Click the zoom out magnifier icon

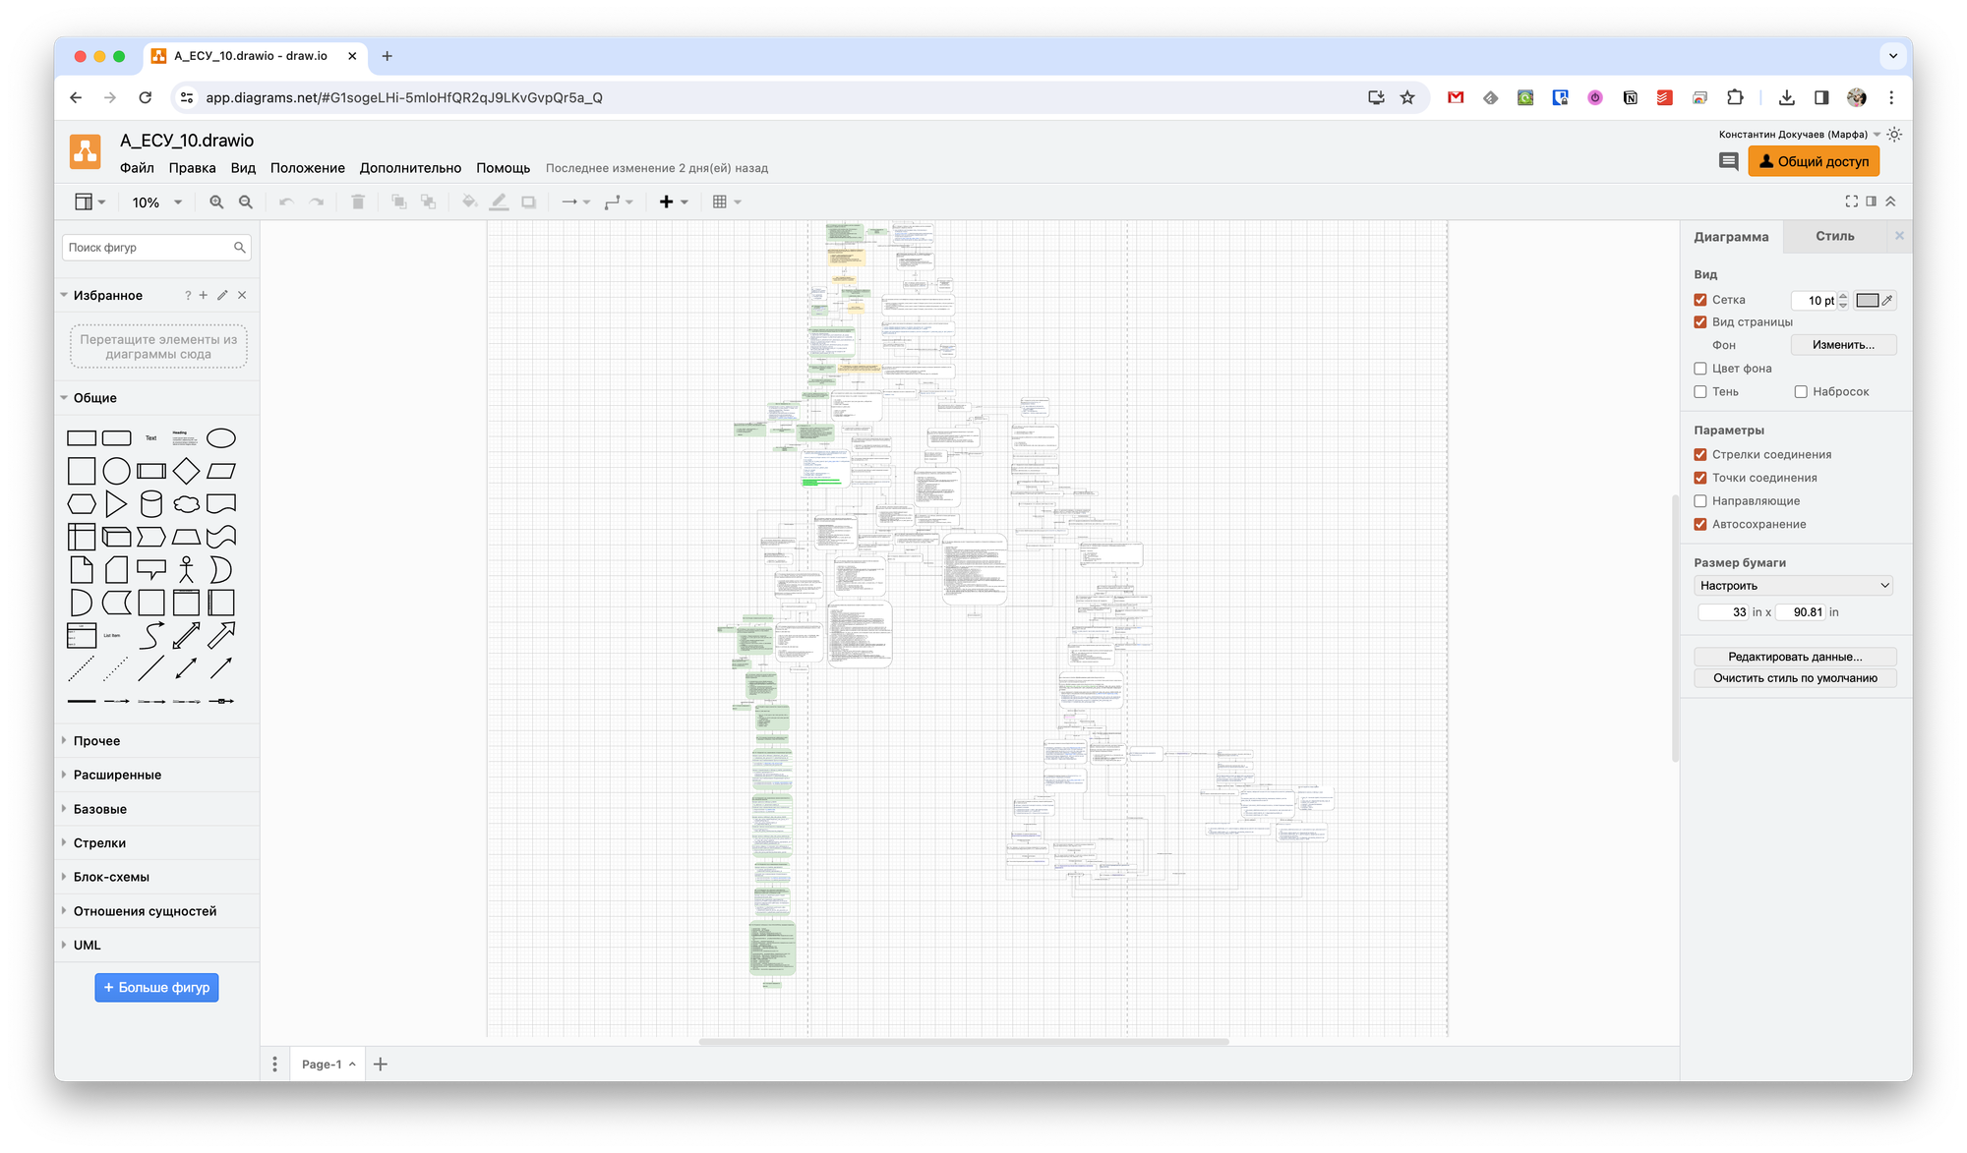[246, 202]
